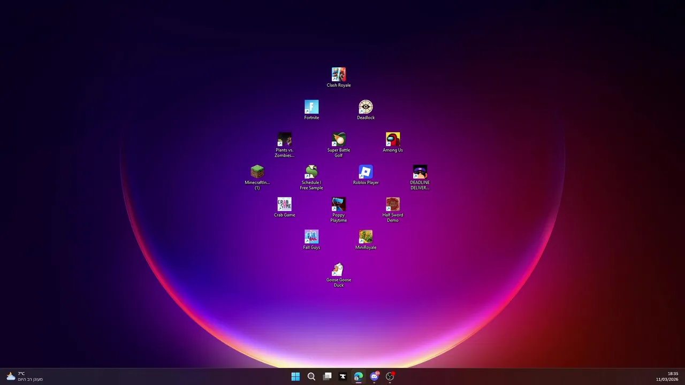Image resolution: width=685 pixels, height=385 pixels.
Task: Select the Fall Guys desktop icon
Action: (311, 240)
